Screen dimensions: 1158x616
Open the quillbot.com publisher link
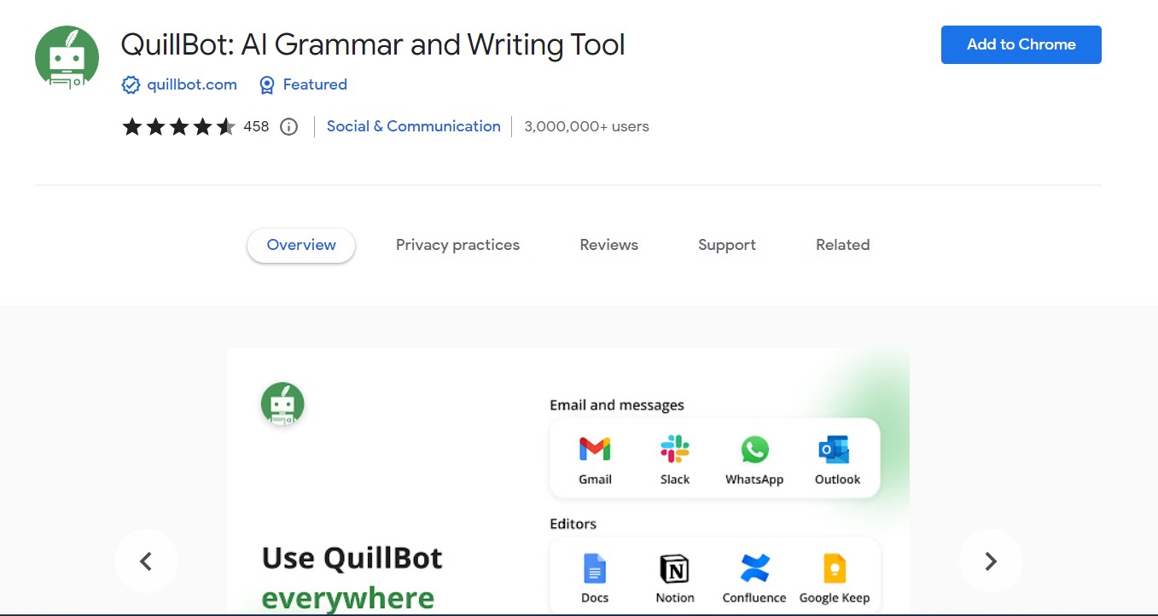pos(192,84)
